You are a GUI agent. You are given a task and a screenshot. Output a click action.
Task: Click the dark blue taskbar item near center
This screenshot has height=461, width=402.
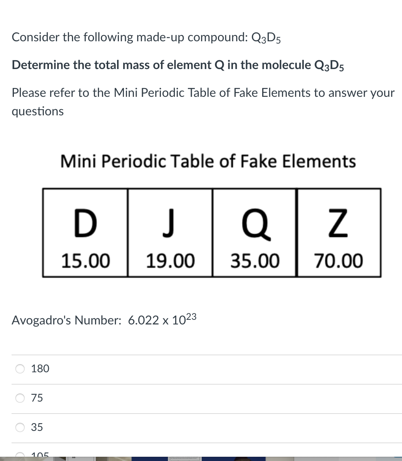[150, 459]
